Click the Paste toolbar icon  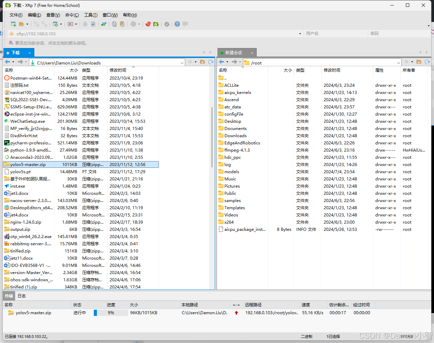click(x=122, y=24)
